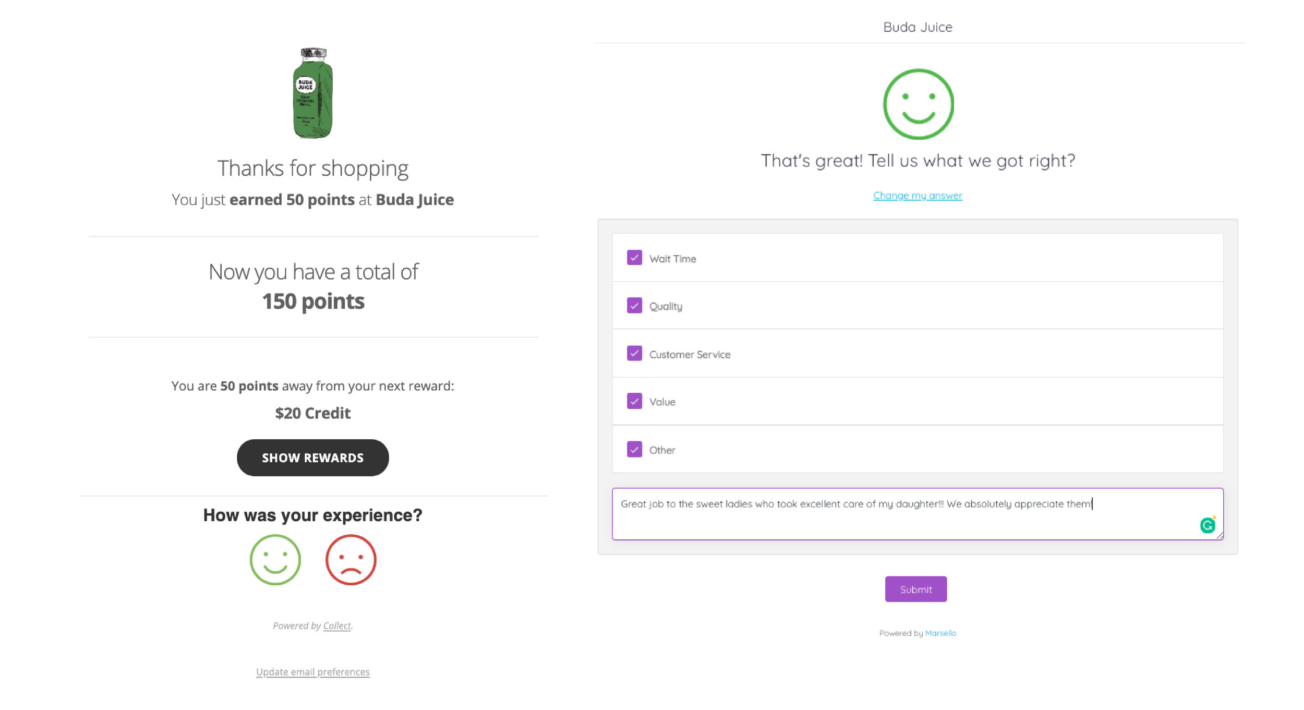Click the Grammarly icon in the comment box

pos(1207,525)
